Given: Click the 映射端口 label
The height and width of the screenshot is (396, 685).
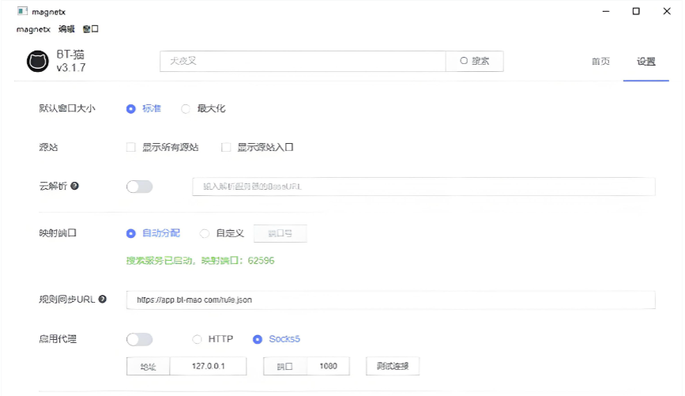Looking at the screenshot, I should tap(58, 233).
